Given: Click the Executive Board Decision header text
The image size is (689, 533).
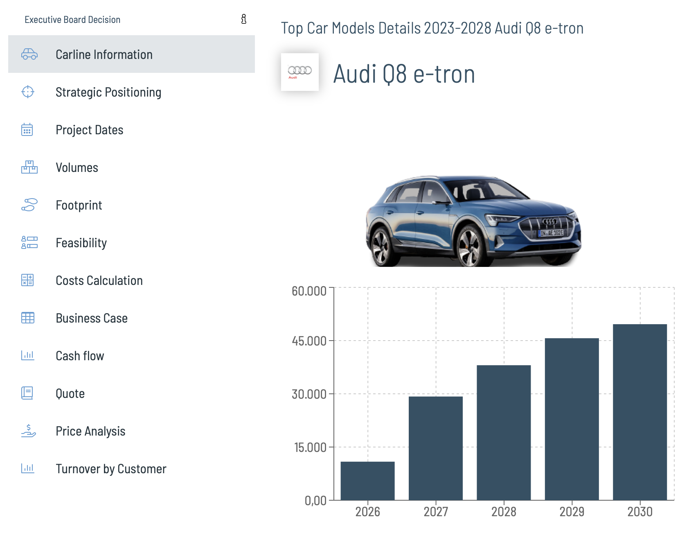Looking at the screenshot, I should 72,20.
